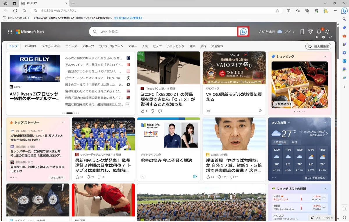This screenshot has width=349, height=222.
Task: Click the edit background image icon
Action: pos(324,37)
